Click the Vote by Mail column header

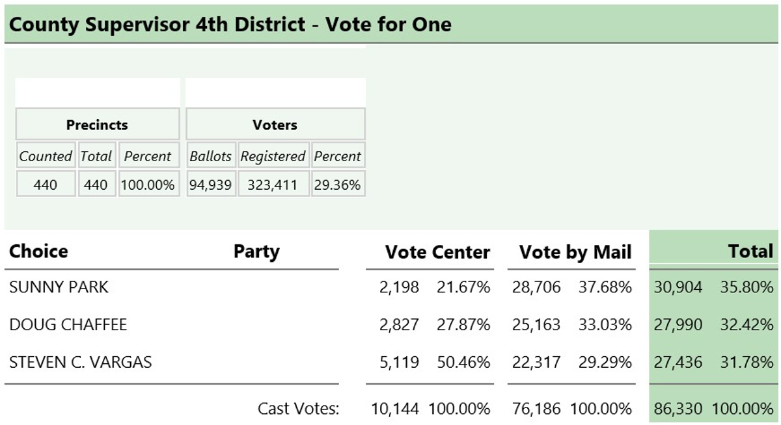coord(575,252)
